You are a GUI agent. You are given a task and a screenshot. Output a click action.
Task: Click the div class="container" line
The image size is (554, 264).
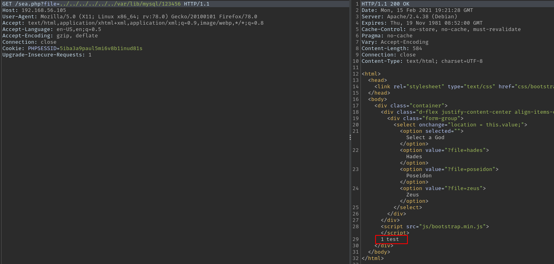411,106
